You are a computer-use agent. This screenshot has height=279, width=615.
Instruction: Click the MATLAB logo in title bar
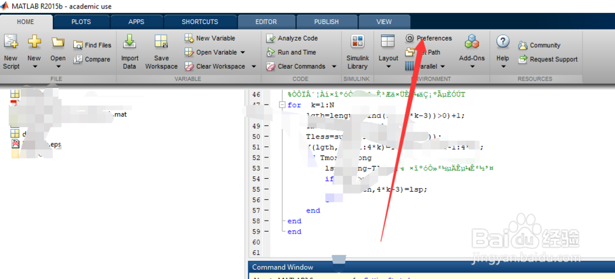pos(6,6)
